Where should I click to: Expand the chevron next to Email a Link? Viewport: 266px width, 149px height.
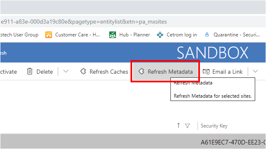click(255, 72)
